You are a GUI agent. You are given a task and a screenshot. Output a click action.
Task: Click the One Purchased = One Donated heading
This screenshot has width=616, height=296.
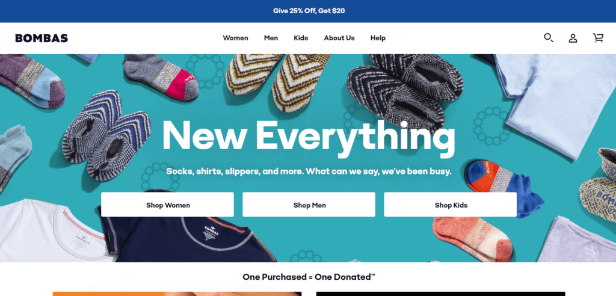309,277
